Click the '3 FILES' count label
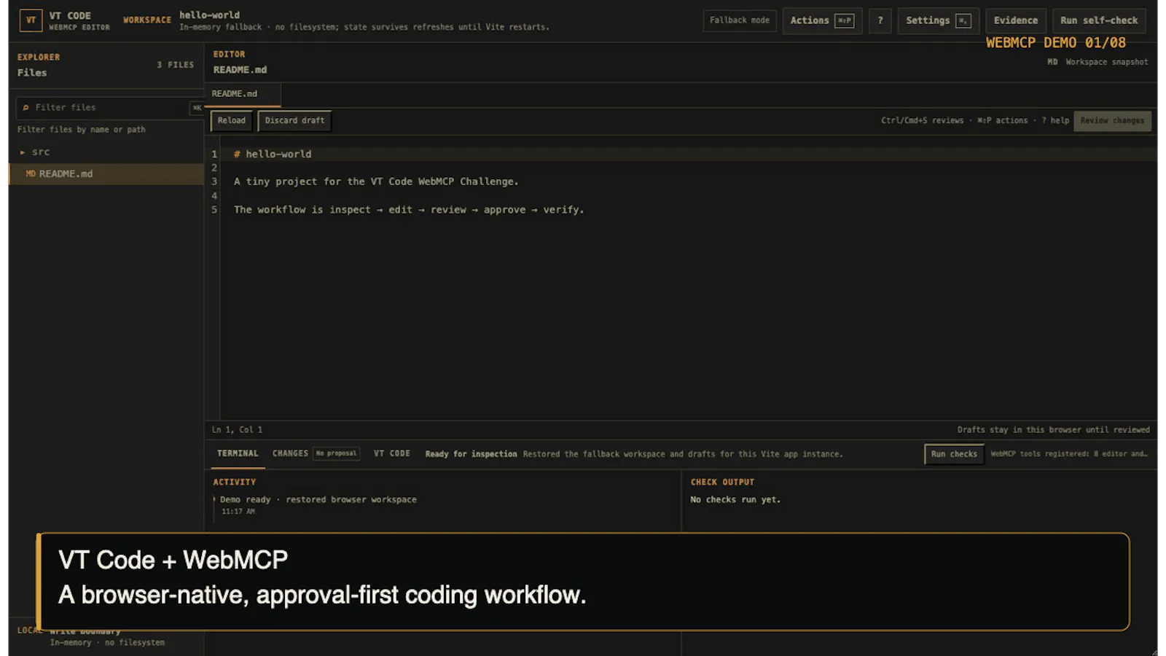The width and height of the screenshot is (1166, 656). 176,65
